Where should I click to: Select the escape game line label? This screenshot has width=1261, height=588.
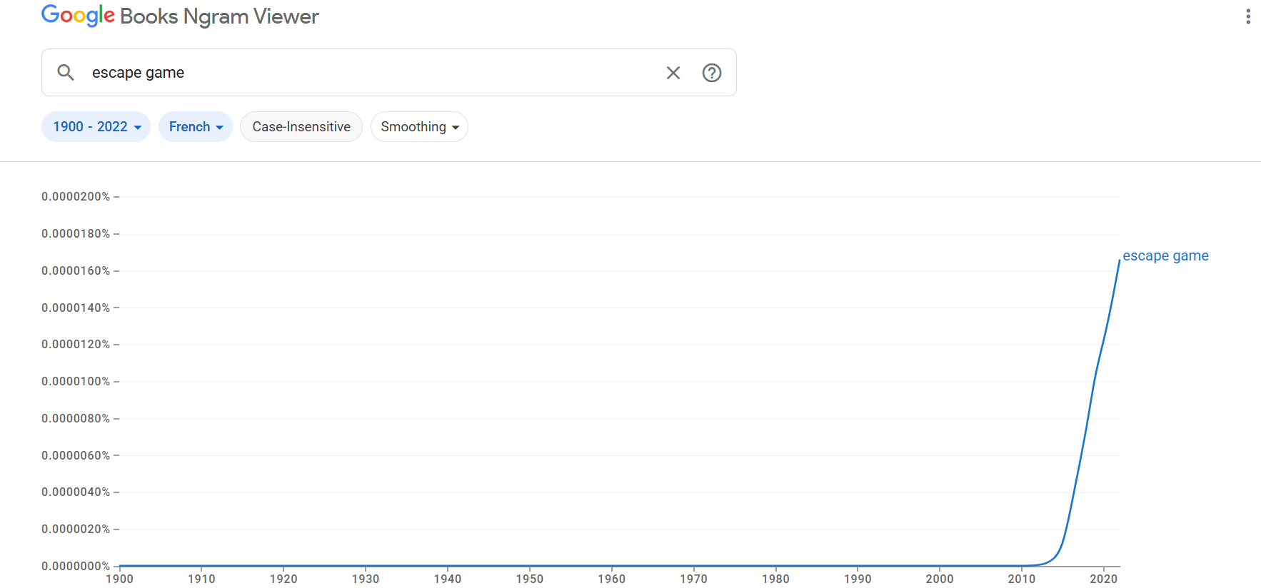tap(1165, 255)
